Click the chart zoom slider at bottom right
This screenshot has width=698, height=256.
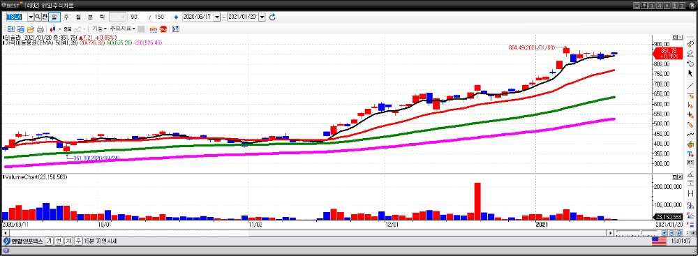click(x=638, y=233)
